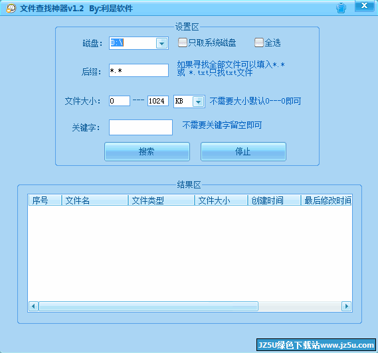Click the app monkey icon in title bar
Image resolution: width=378 pixels, height=353 pixels.
pos(11,9)
